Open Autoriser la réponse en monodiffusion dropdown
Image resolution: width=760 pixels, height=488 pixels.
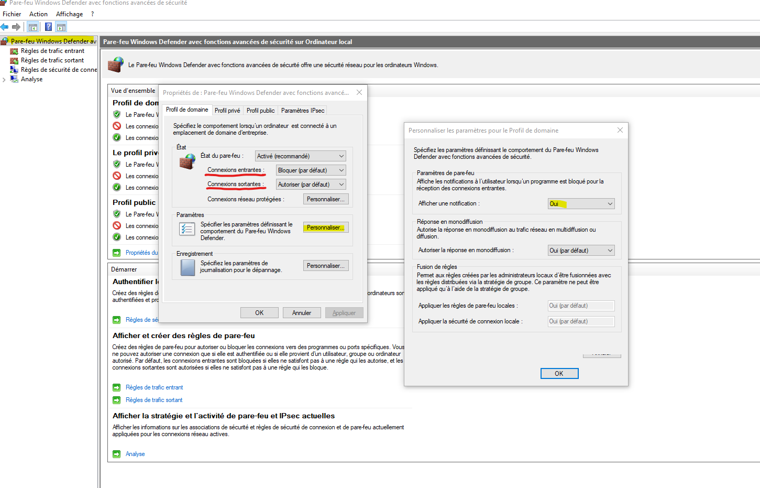point(581,251)
